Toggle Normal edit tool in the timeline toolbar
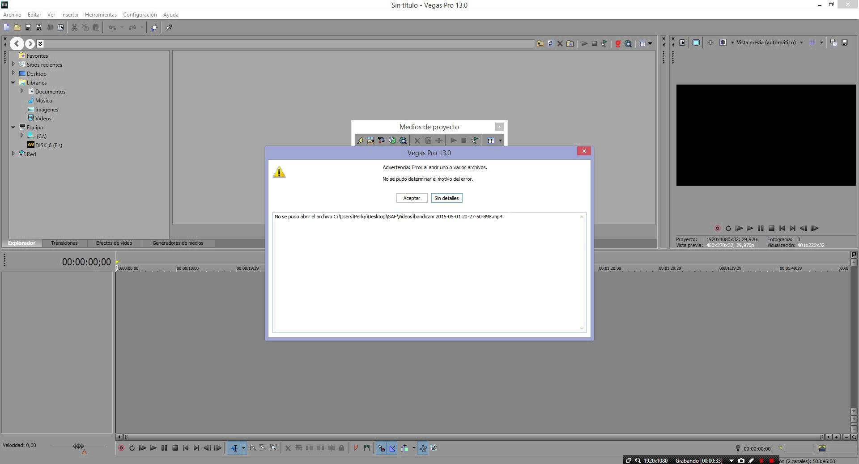 tap(234, 448)
